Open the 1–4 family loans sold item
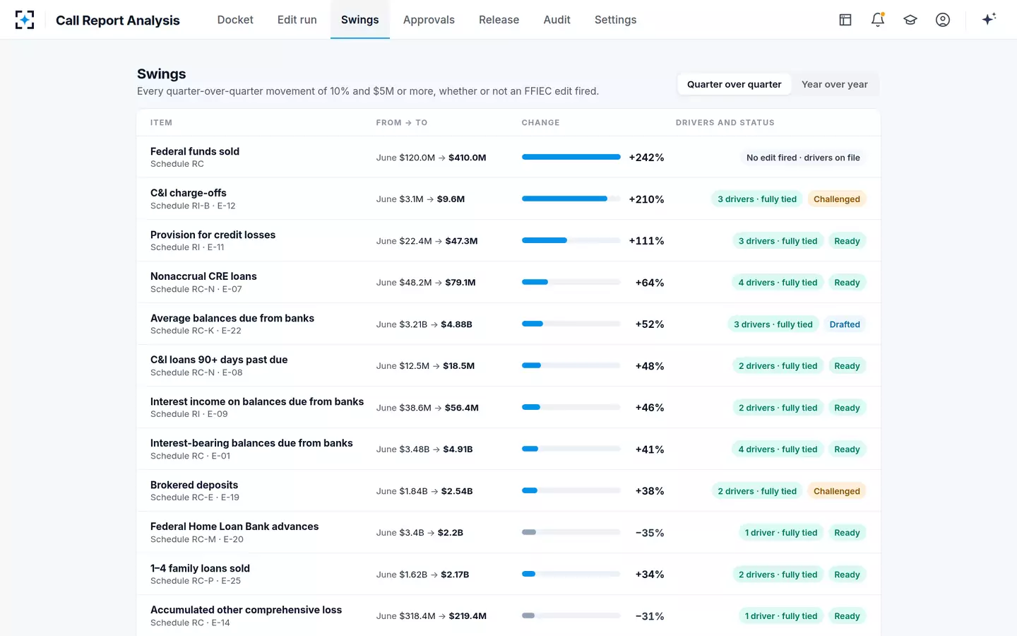Image resolution: width=1017 pixels, height=636 pixels. pyautogui.click(x=200, y=568)
